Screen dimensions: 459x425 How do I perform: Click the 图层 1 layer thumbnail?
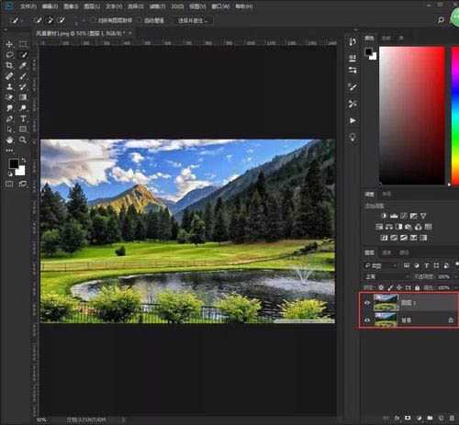pyautogui.click(x=386, y=303)
